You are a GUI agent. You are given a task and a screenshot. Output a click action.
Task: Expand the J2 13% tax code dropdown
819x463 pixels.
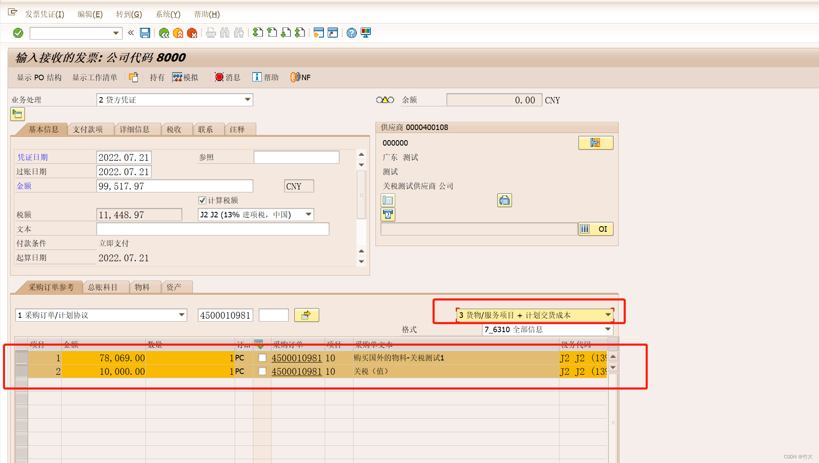coord(309,214)
